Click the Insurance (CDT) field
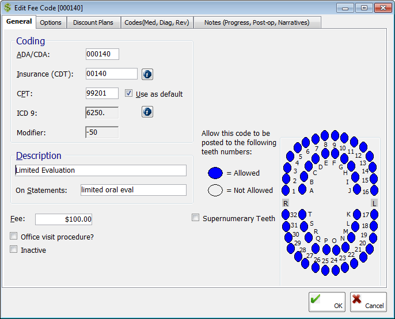This screenshot has width=395, height=319. [112, 74]
